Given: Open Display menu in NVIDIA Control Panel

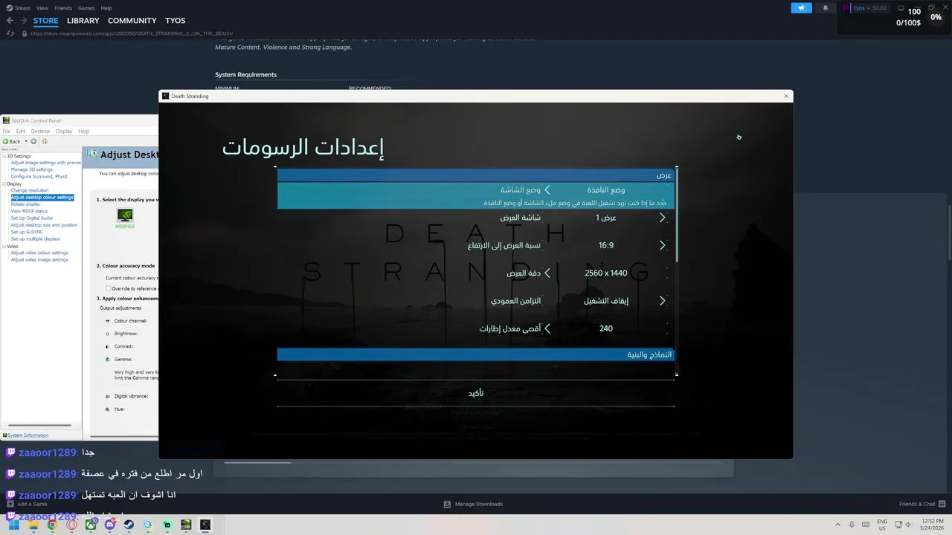Looking at the screenshot, I should point(64,131).
